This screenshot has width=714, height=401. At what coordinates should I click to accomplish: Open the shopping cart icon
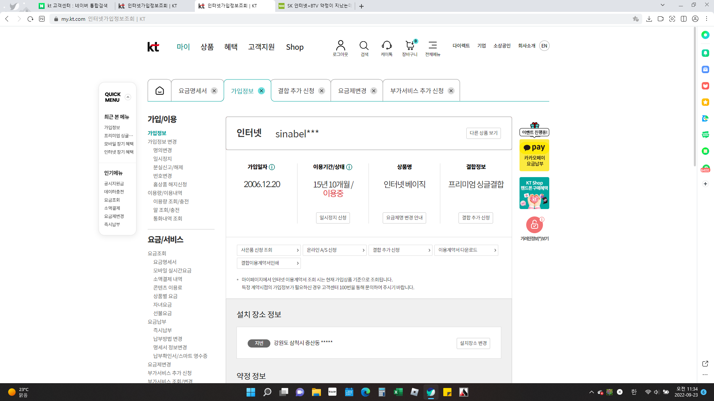(x=409, y=46)
